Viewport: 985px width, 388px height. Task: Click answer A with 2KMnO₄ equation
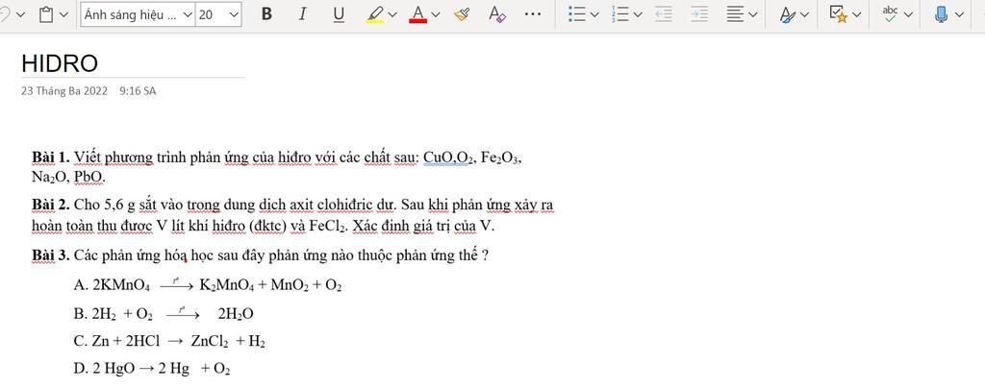pyautogui.click(x=208, y=286)
